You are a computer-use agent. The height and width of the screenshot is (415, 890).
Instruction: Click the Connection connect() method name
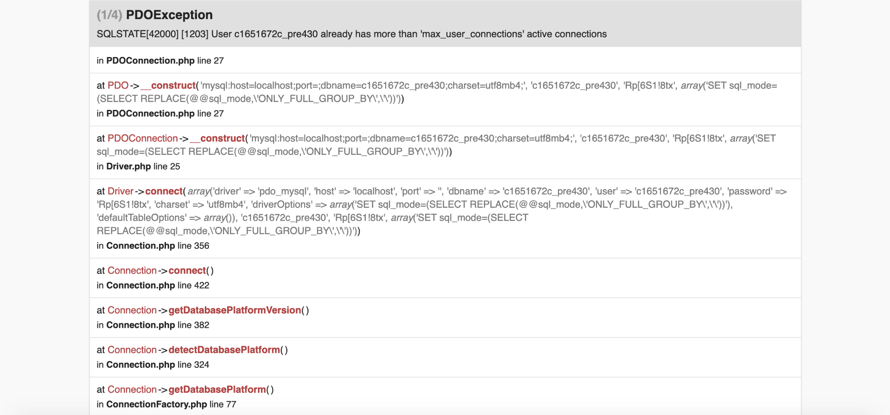coord(187,271)
